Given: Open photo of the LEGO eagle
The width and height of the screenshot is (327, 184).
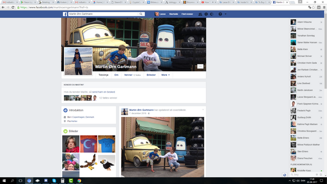Looking at the screenshot, I should 88,162.
